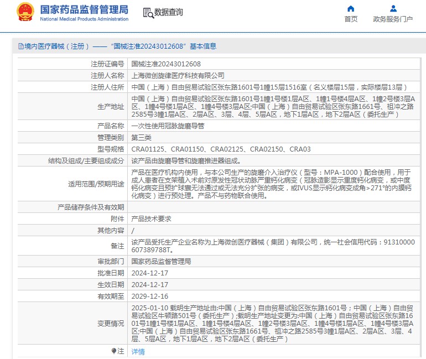Screen dimensions: 426x359
Task: Click the 注册人名称 row label
Action: pyautogui.click(x=107, y=76)
